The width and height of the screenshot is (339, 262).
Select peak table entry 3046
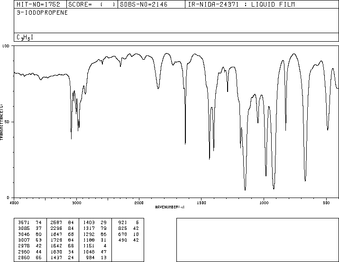[24, 234]
